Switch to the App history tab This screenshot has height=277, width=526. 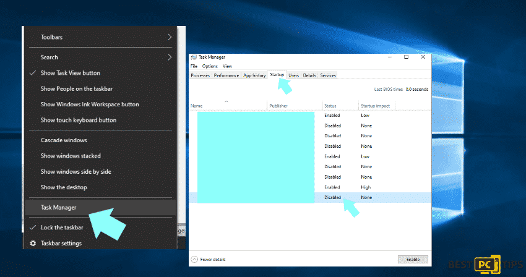[254, 75]
